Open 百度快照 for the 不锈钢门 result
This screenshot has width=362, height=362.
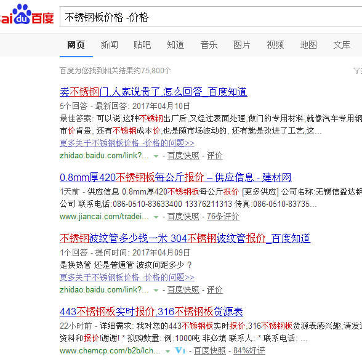pos(183,156)
